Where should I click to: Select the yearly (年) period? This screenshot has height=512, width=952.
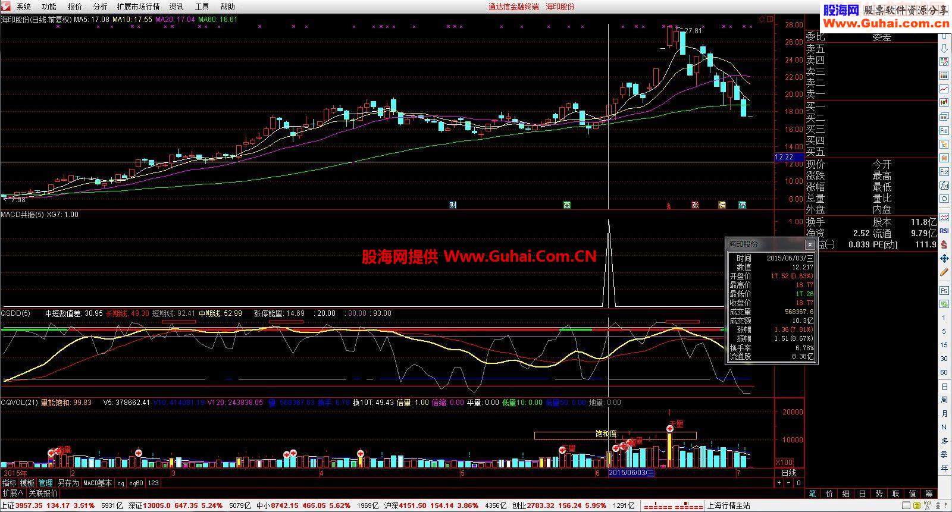coord(944,468)
